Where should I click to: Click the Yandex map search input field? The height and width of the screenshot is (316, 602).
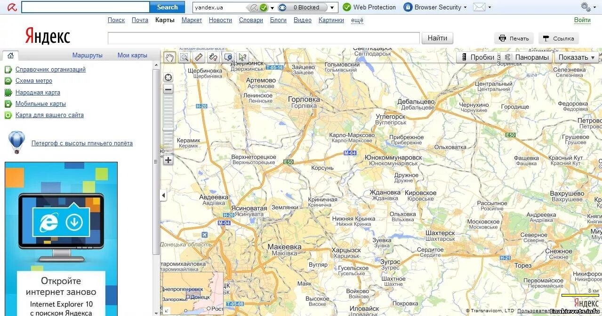pyautogui.click(x=264, y=38)
